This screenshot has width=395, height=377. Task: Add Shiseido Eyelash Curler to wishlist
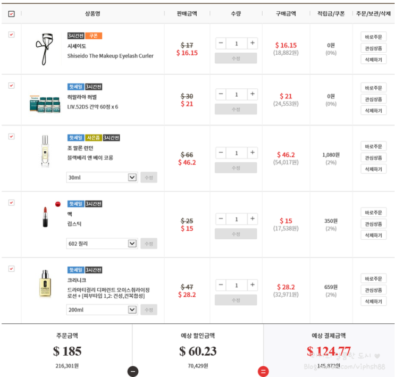coord(373,48)
